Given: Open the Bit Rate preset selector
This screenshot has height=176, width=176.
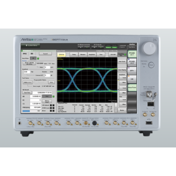Looking at the screenshot, I should (29, 63).
